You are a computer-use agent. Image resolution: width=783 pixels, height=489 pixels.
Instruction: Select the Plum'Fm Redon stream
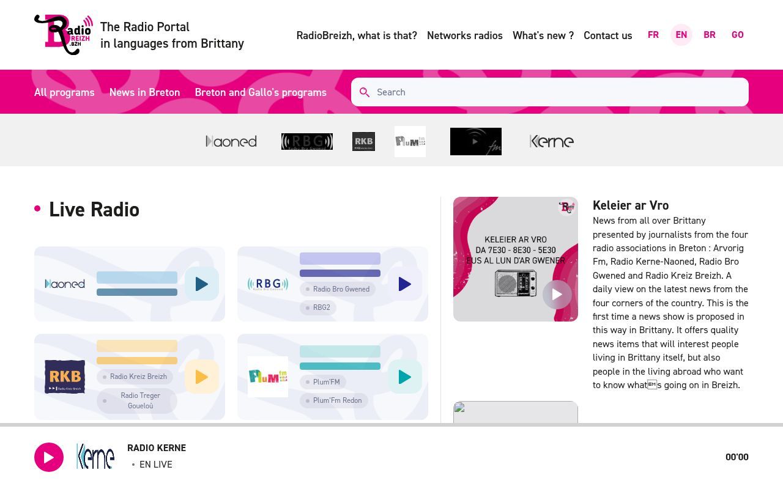click(334, 400)
